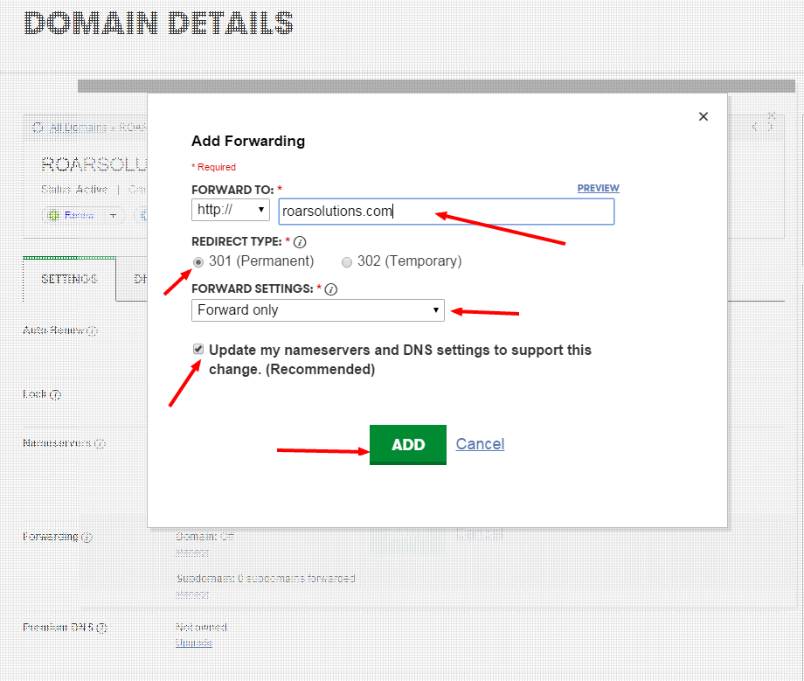Click the Forward To URL input field
Viewport: 804px width, 681px height.
coord(446,211)
